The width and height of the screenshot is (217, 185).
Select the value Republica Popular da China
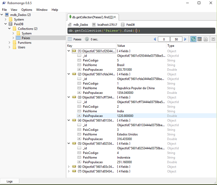[136, 88]
